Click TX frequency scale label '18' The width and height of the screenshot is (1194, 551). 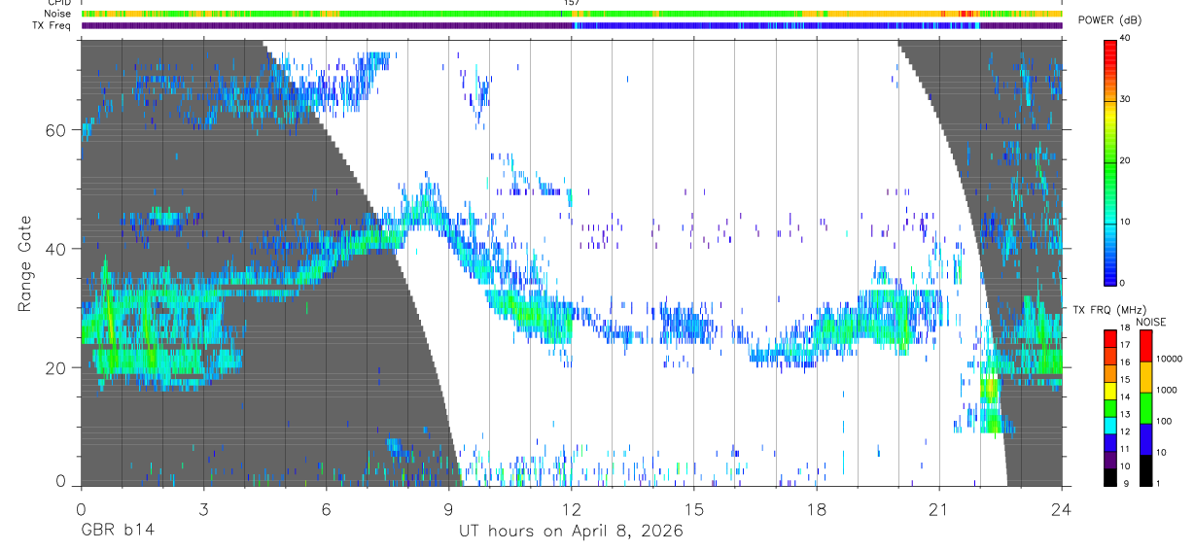click(x=1126, y=330)
